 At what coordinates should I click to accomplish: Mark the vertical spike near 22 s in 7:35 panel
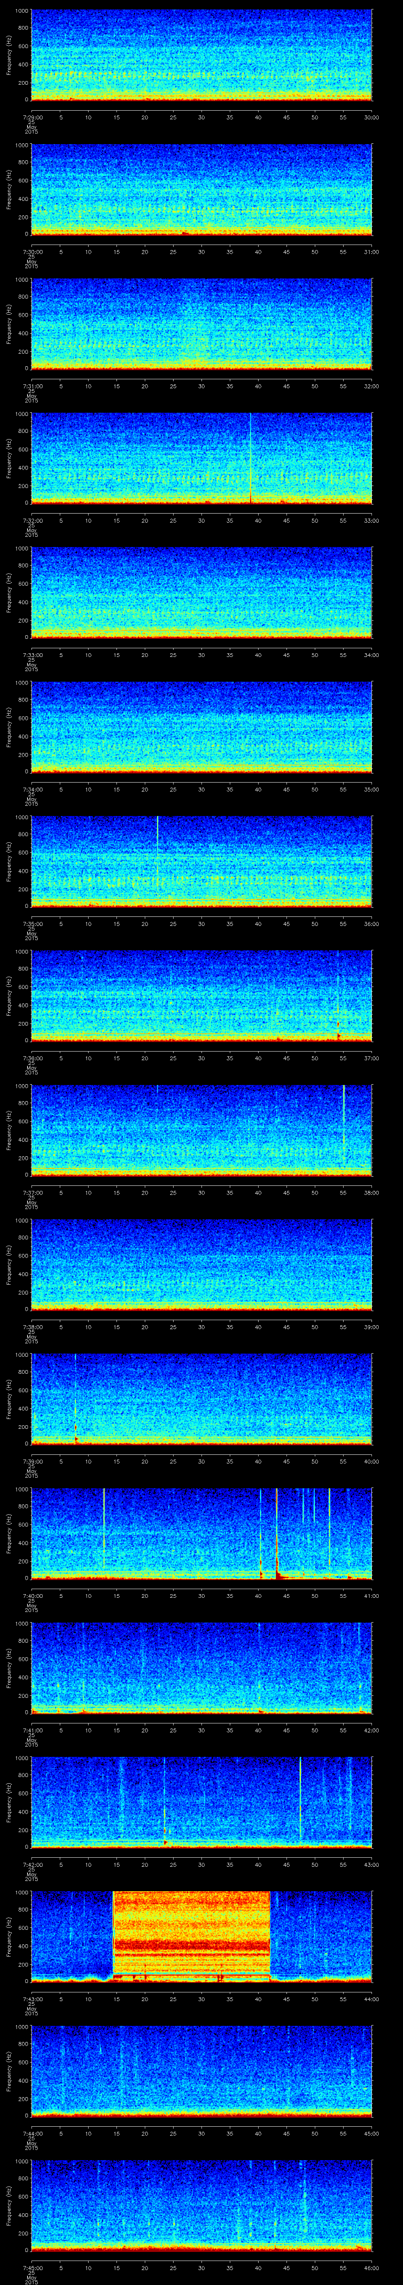[158, 851]
